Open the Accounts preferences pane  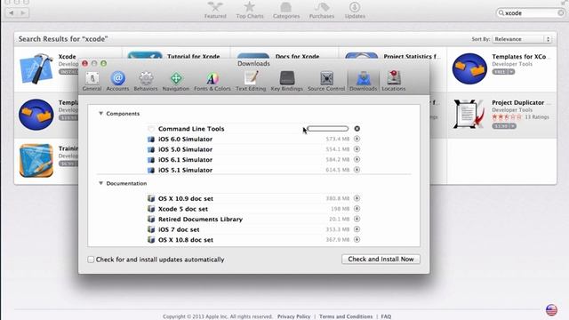pyautogui.click(x=117, y=81)
